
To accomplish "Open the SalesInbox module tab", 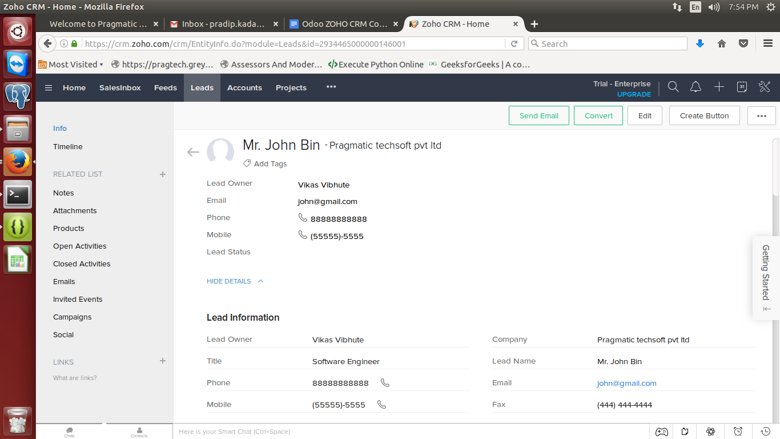I will tap(120, 87).
